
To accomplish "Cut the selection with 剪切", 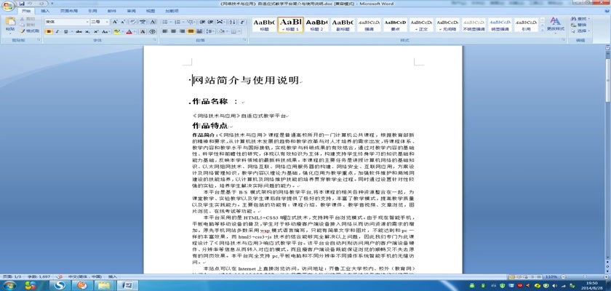I will pyautogui.click(x=29, y=19).
